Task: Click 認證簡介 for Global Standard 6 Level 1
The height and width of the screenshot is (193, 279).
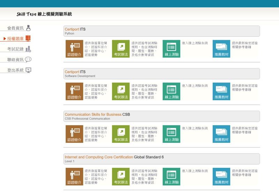Action: [74, 177]
